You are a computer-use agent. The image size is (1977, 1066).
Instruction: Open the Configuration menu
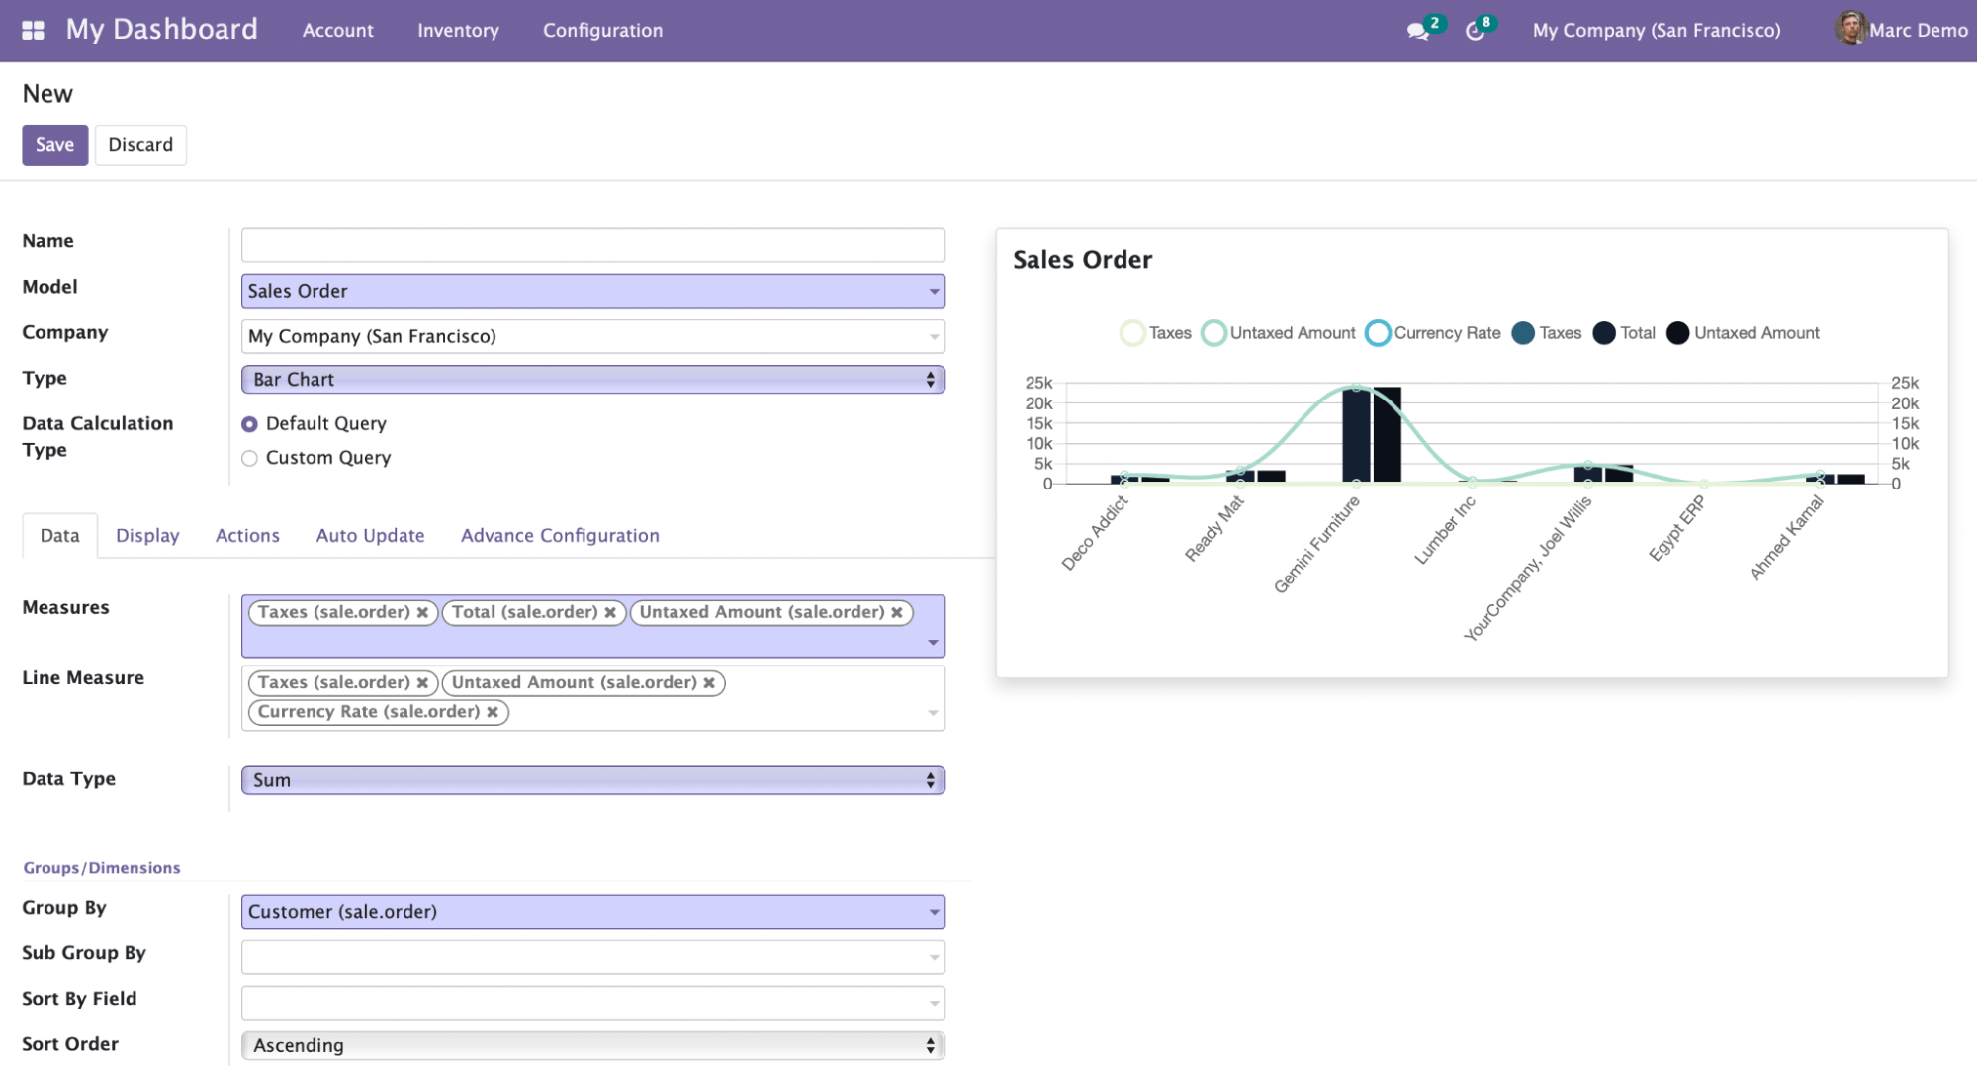click(x=602, y=31)
